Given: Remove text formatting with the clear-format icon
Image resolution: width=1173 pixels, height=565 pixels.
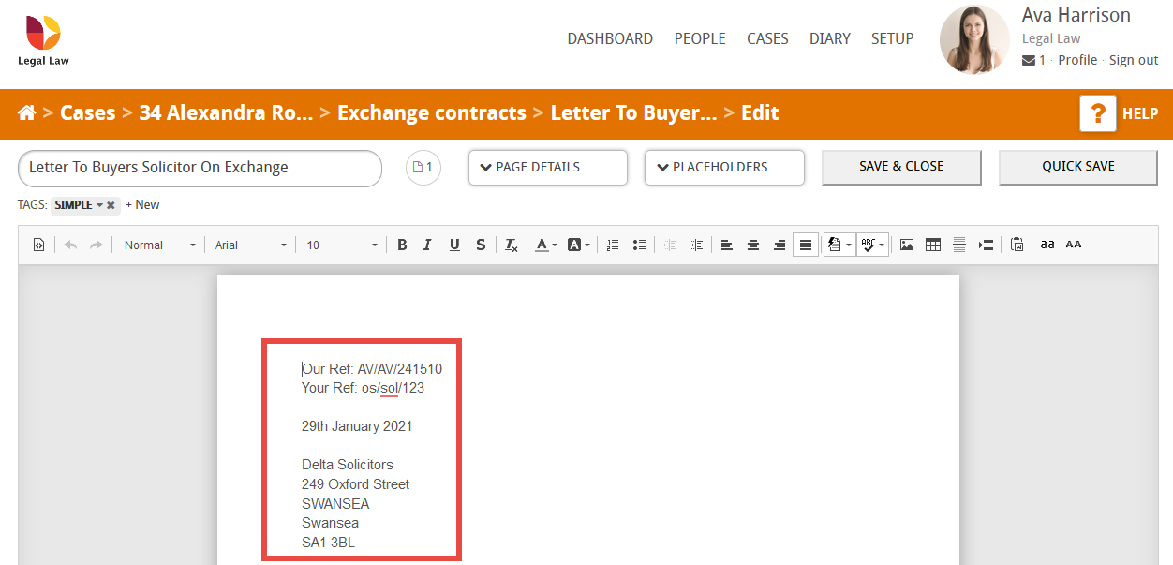Looking at the screenshot, I should click(x=511, y=245).
